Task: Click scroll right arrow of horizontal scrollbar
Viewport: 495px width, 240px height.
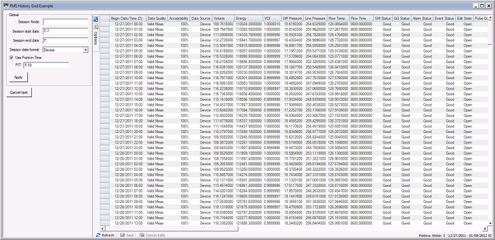Action: 485,228
